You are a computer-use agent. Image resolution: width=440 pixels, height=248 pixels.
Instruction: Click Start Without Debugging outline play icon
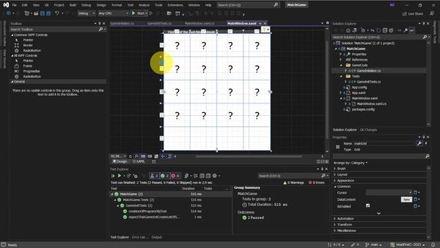(151, 13)
